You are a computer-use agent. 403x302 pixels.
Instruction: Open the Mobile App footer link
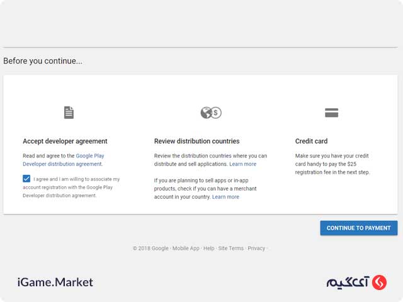(186, 249)
